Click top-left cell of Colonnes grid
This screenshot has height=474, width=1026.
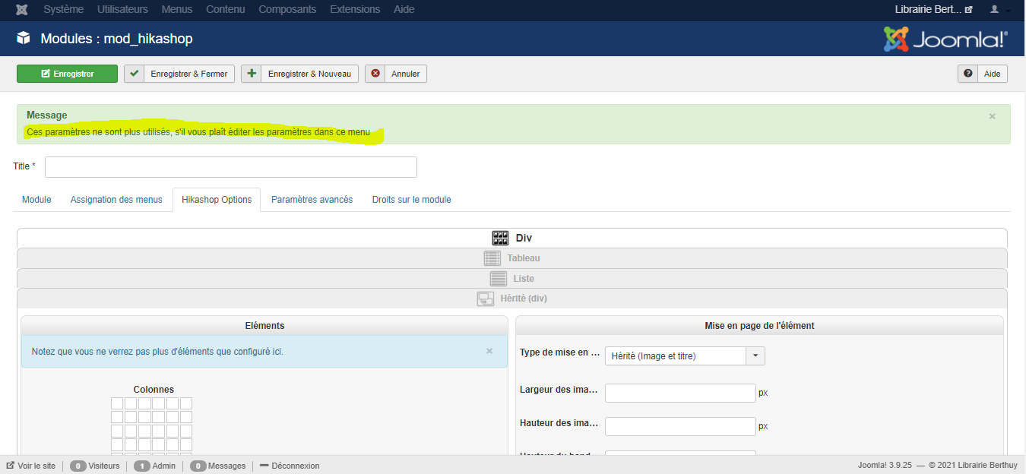pos(117,403)
